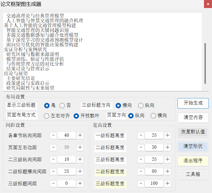The height and width of the screenshot is (193, 212).
Task: Decrease 二级标题宽度 with minus button
Action: pyautogui.click(x=141, y=171)
